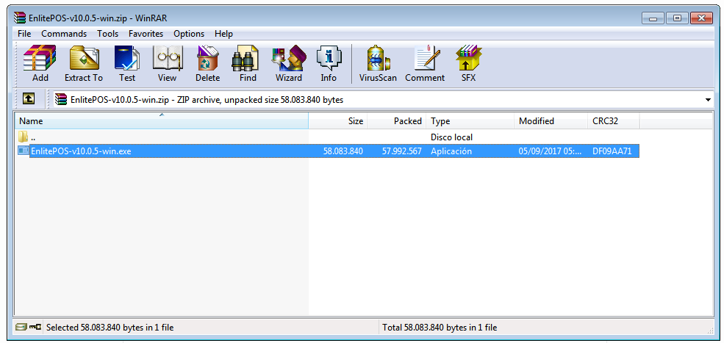Open the Tools menu

(107, 34)
